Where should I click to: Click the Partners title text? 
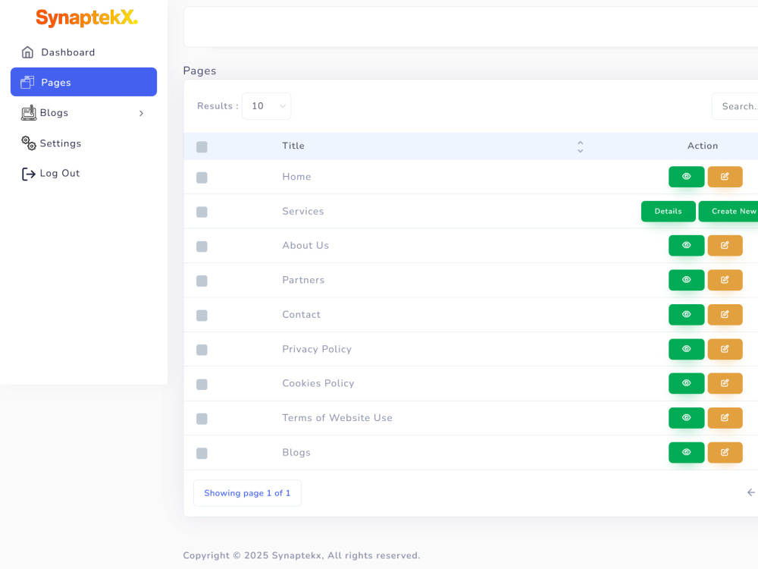(x=303, y=280)
